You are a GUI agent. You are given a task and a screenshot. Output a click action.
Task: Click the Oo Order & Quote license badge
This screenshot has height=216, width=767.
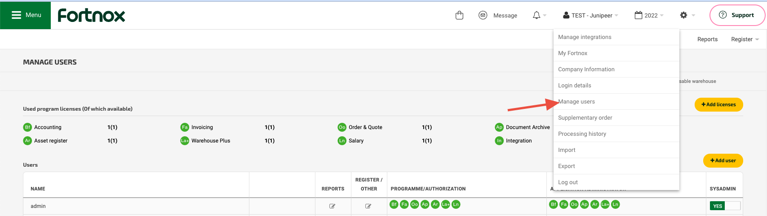(x=342, y=127)
